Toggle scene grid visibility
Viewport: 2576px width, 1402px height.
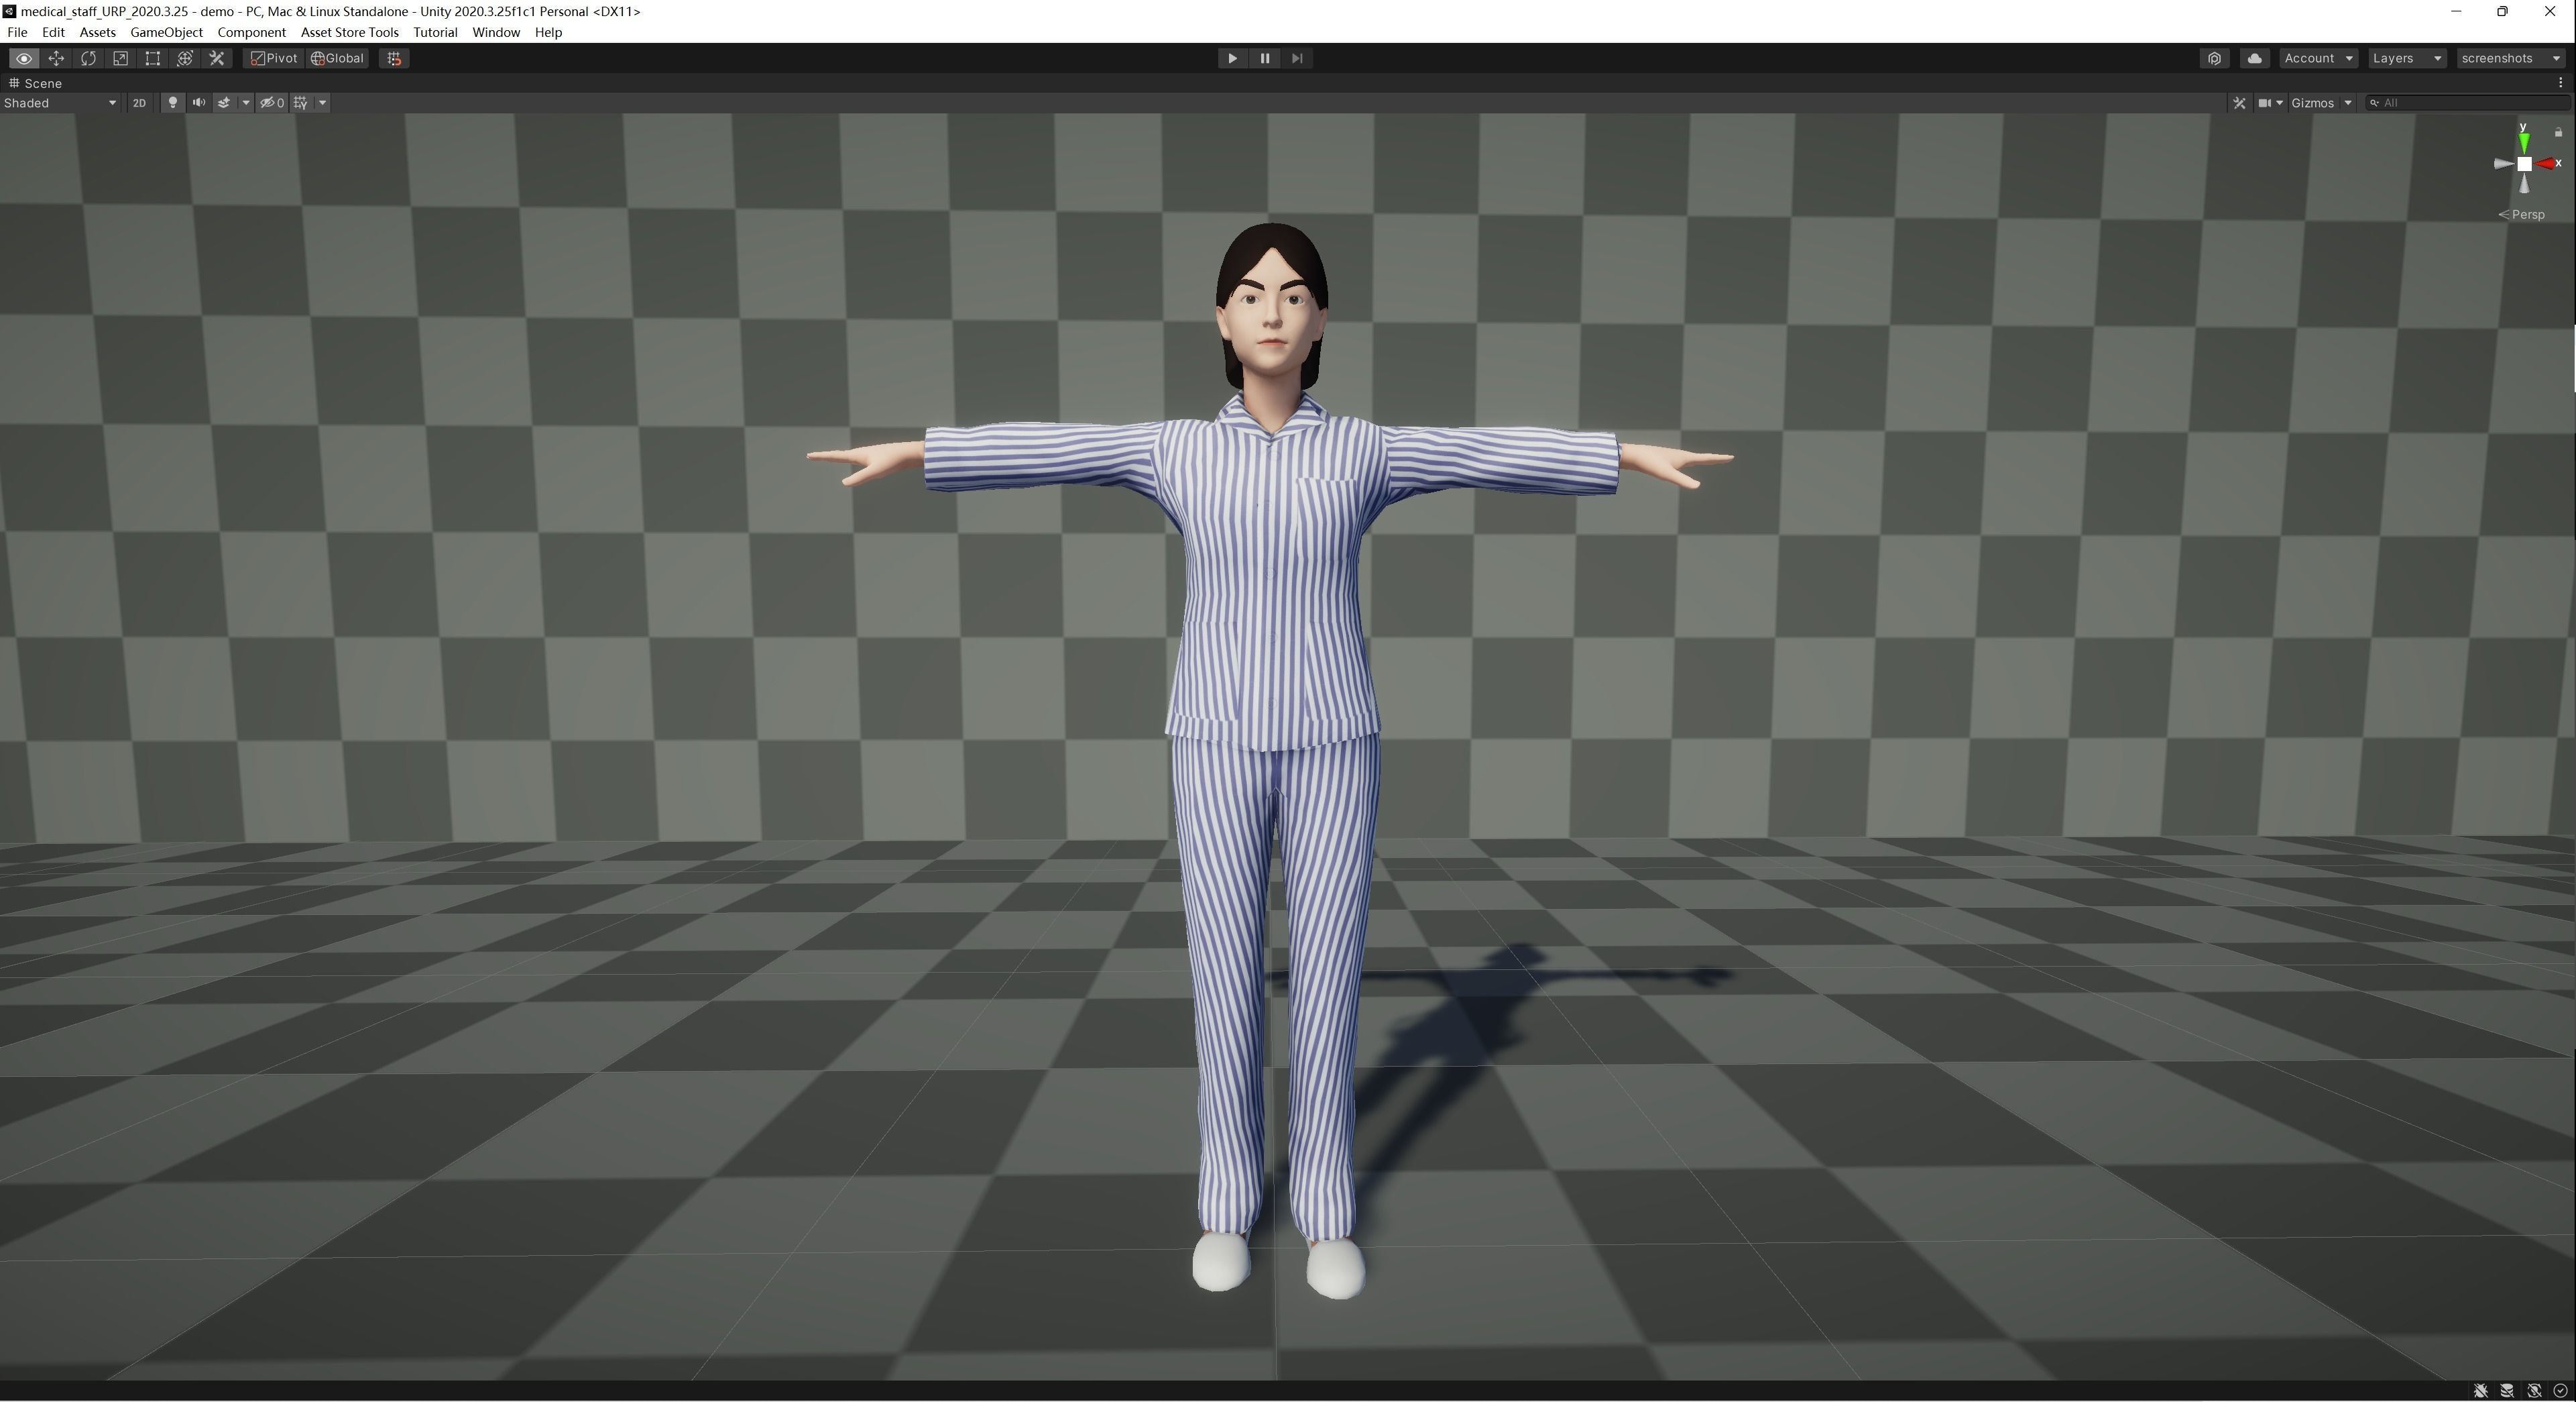click(x=301, y=102)
